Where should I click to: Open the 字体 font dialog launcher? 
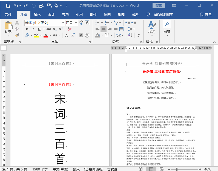click(x=90, y=42)
